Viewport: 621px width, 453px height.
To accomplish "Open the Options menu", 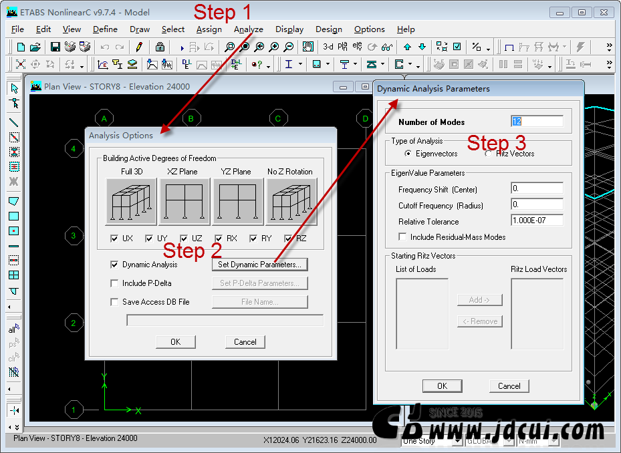I will pos(369,29).
